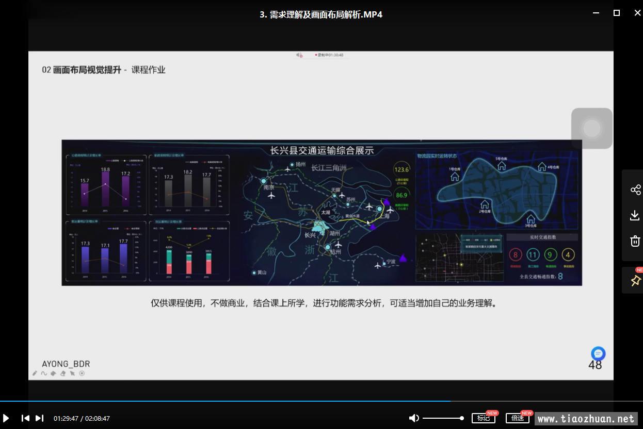Viewport: 643px width, 429px height.
Task: Click the 长兴县交通运输综合展示 dashboard title
Action: click(322, 150)
